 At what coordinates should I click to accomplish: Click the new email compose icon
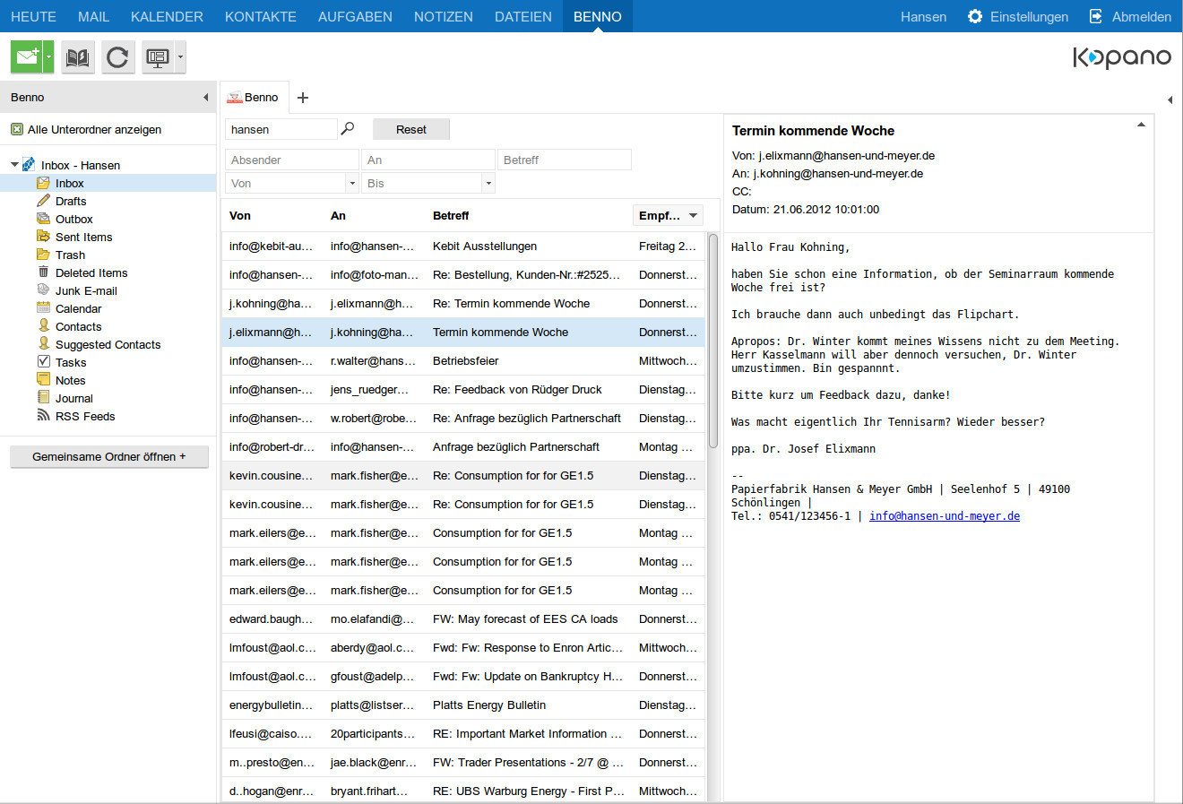coord(26,57)
